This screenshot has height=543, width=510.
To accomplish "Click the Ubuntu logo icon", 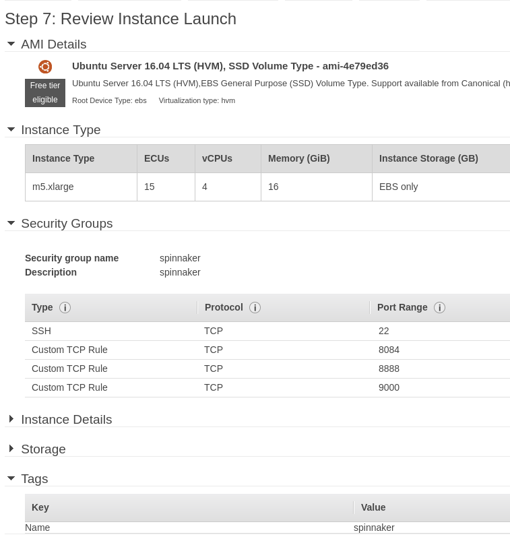I will tap(45, 67).
